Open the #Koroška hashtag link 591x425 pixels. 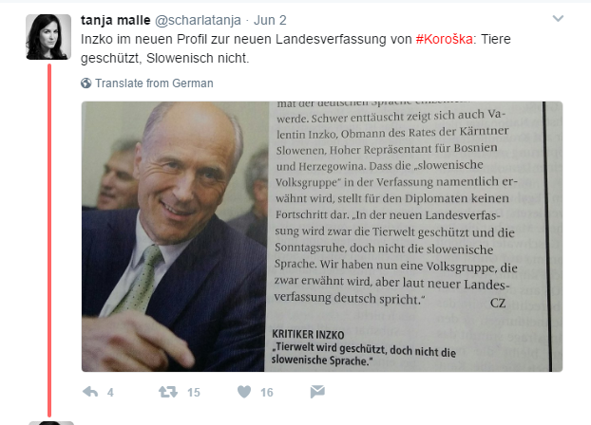point(444,39)
